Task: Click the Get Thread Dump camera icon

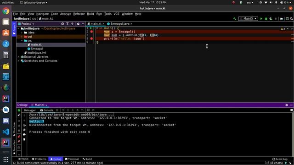Action: (19, 148)
